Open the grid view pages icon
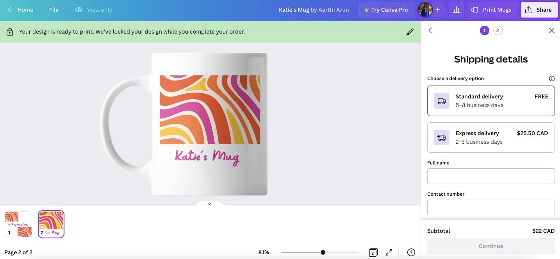Viewport: 560px width, 259px height. tap(373, 252)
